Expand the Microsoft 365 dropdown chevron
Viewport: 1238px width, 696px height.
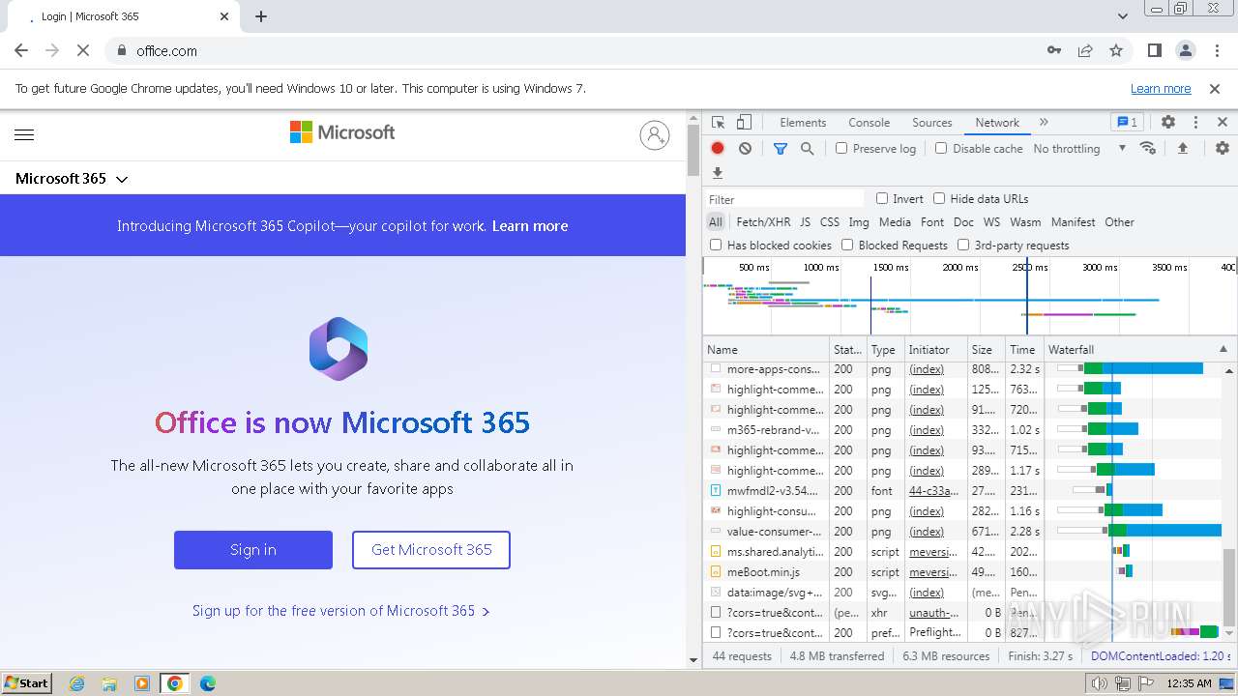[x=122, y=179]
